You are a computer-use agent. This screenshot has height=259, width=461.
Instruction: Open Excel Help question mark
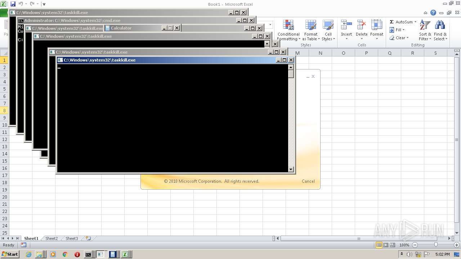click(433, 13)
